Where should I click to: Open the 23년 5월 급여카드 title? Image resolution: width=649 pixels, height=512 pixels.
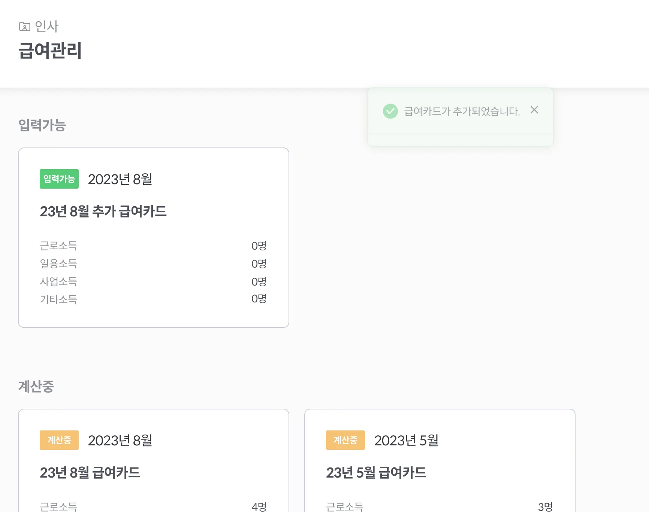click(376, 473)
